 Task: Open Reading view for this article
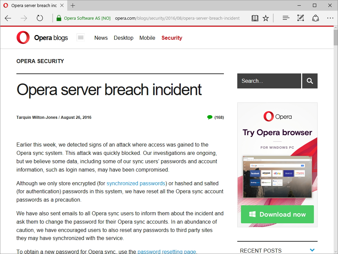(255, 18)
